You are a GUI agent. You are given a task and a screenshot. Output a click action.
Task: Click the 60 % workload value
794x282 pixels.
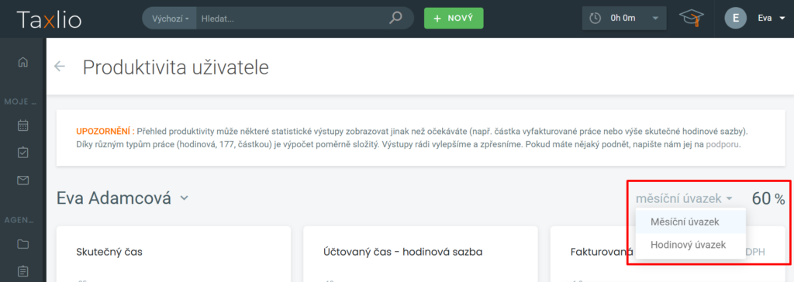pyautogui.click(x=768, y=198)
